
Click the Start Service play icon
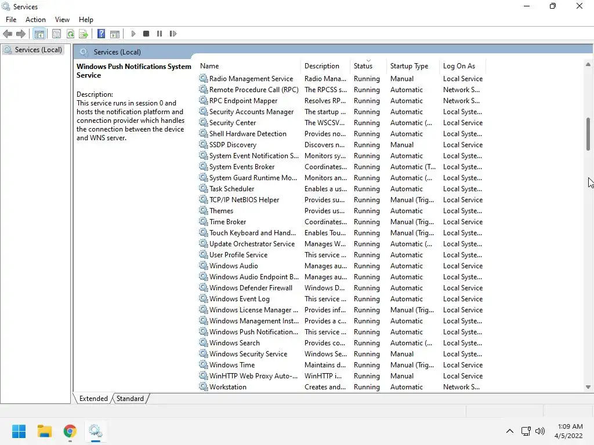point(133,34)
